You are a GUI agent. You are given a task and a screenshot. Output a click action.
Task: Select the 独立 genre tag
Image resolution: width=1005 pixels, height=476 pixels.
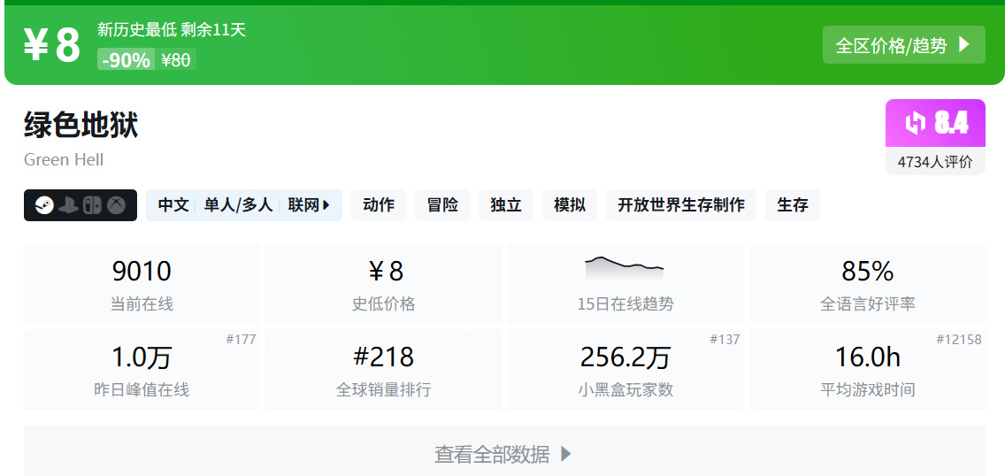(506, 205)
